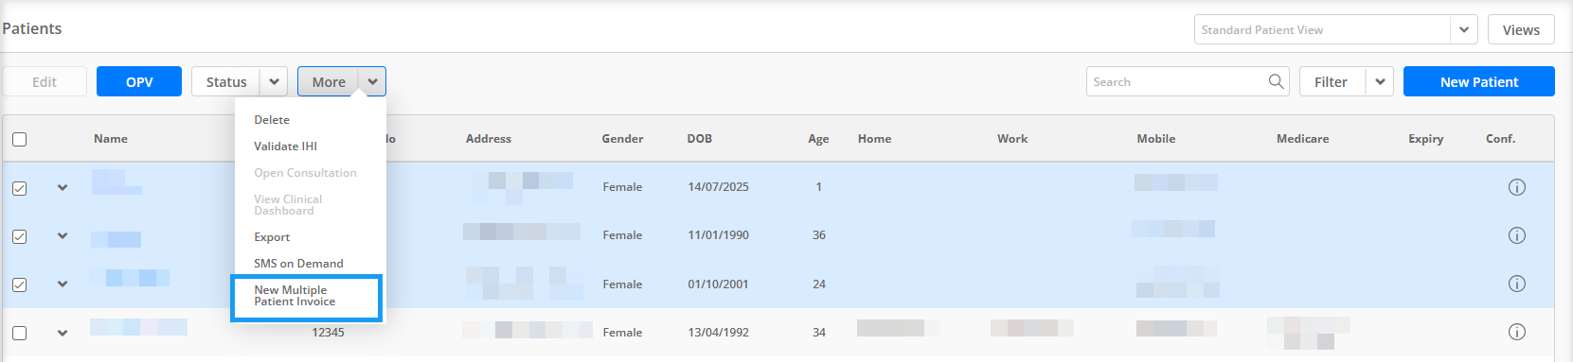1573x362 pixels.
Task: Click the Patients page heading
Action: (31, 28)
